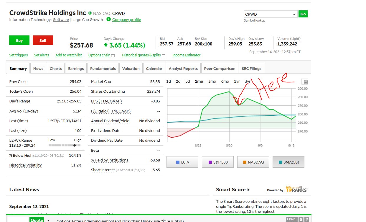
Task: Open the Calendar tab
Action: pos(154,68)
